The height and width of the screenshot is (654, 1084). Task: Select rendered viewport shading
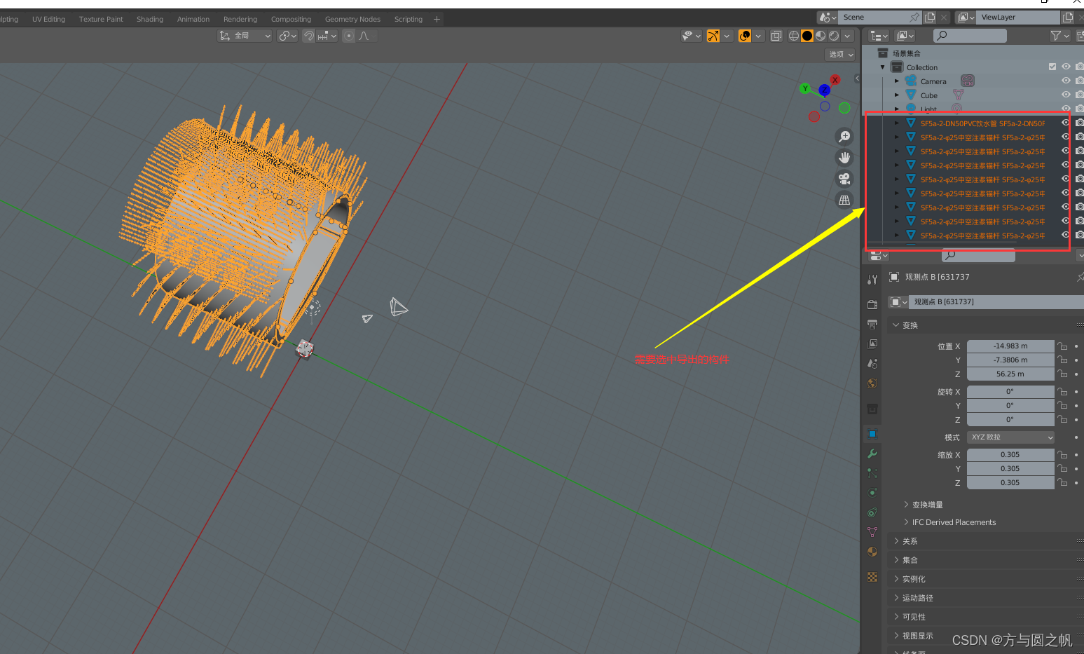(x=834, y=36)
